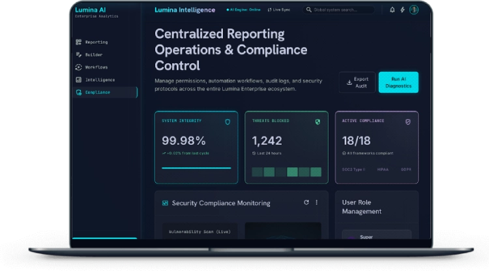Click the clock icon beside Last 24 hours

254,153
